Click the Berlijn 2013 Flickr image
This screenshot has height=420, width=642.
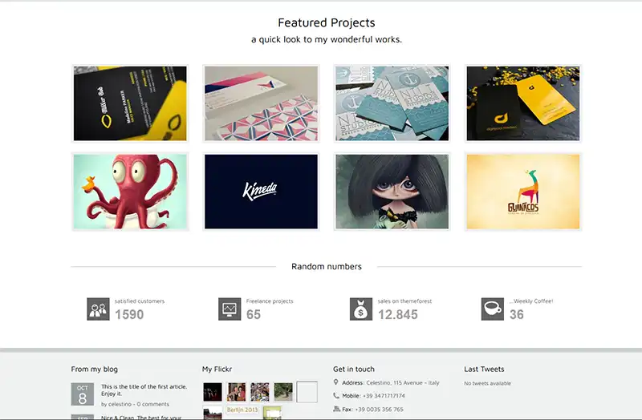pos(242,410)
